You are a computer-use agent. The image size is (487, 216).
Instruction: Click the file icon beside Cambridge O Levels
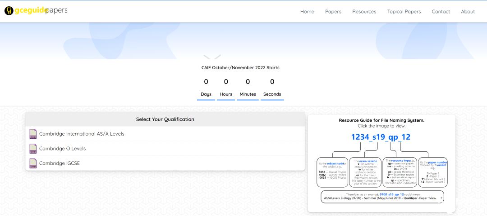(x=33, y=149)
